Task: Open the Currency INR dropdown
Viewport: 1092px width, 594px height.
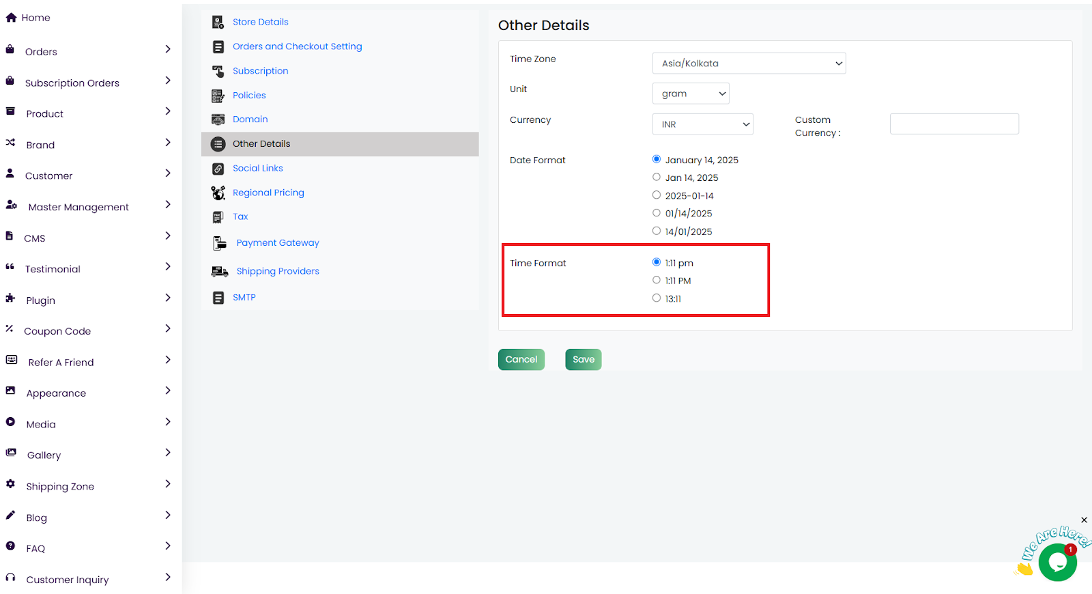Action: coord(702,124)
